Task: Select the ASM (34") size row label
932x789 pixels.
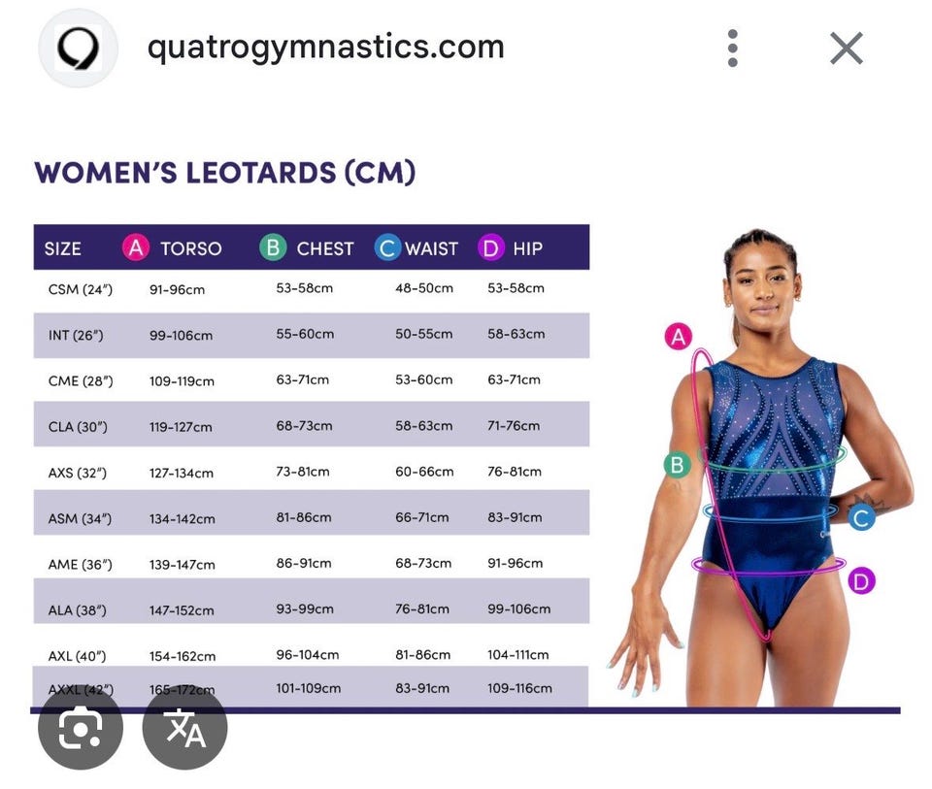Action: pyautogui.click(x=80, y=518)
